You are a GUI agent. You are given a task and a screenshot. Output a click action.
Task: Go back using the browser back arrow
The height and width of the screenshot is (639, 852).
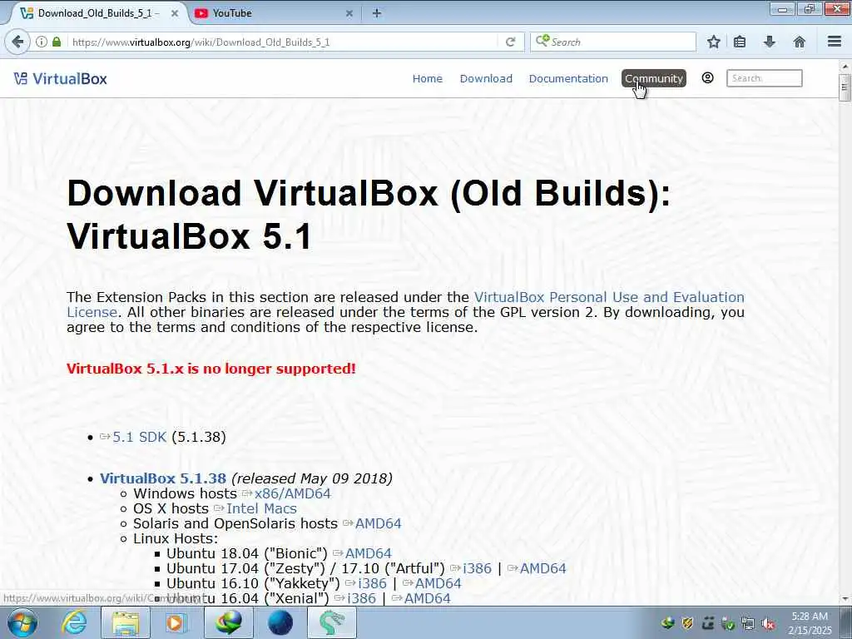pyautogui.click(x=17, y=42)
